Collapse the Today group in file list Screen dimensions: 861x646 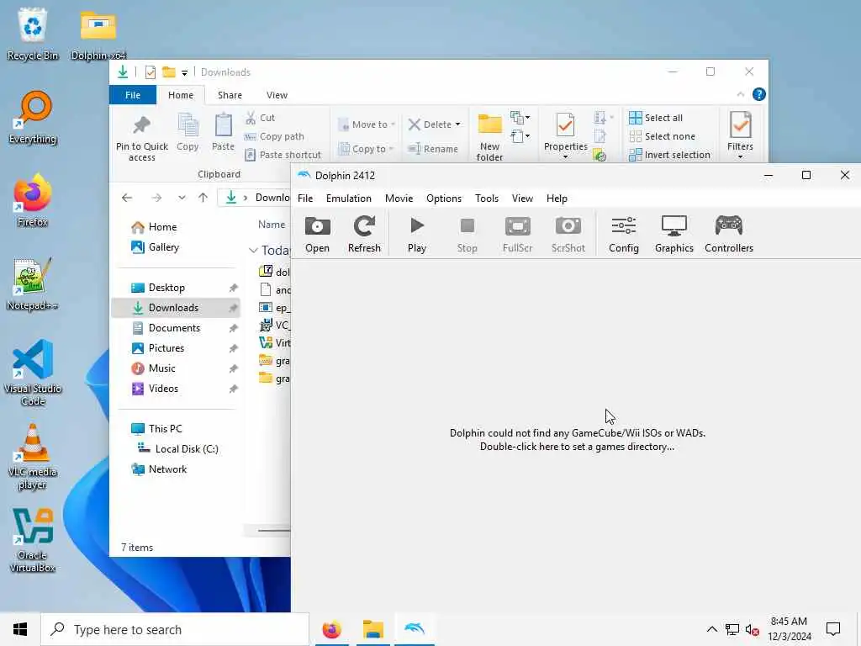pos(253,251)
